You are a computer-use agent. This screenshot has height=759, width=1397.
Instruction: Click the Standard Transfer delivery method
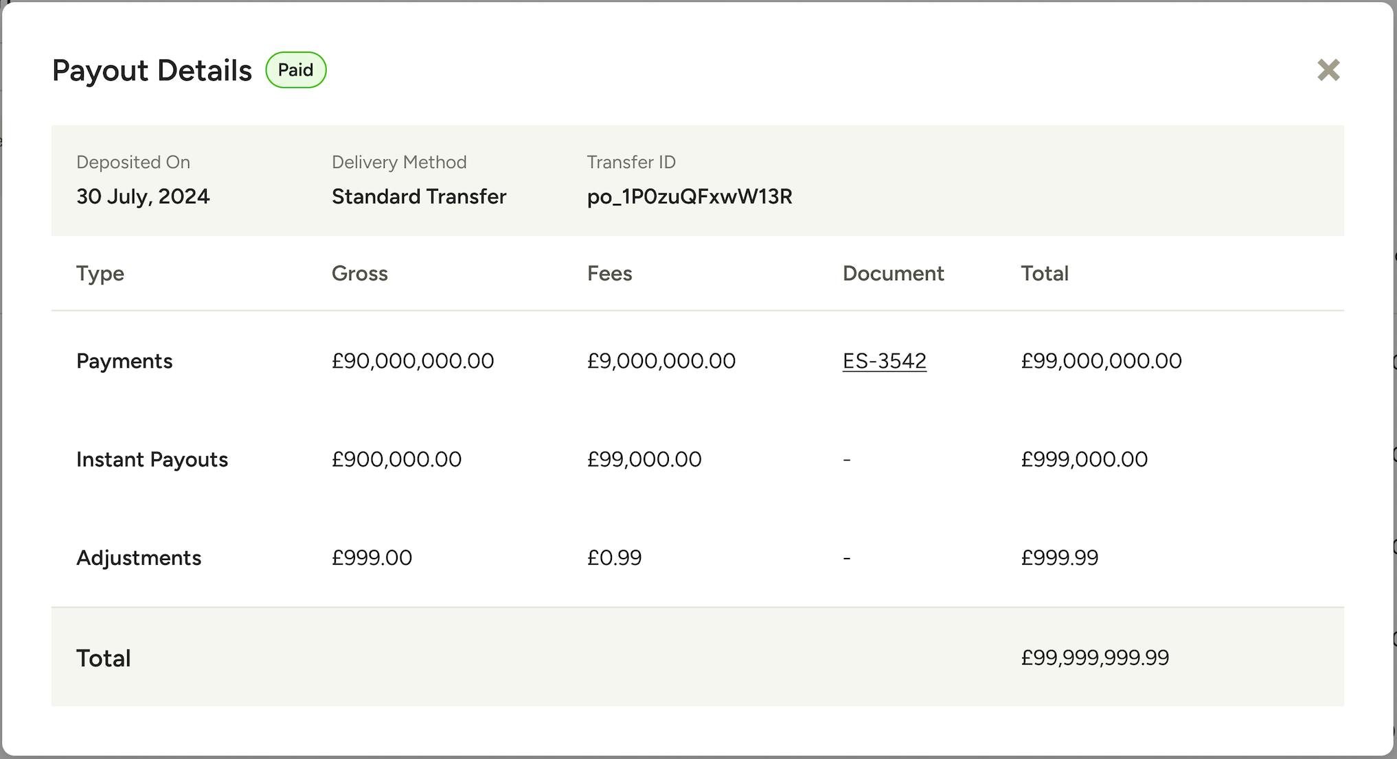[x=419, y=197]
